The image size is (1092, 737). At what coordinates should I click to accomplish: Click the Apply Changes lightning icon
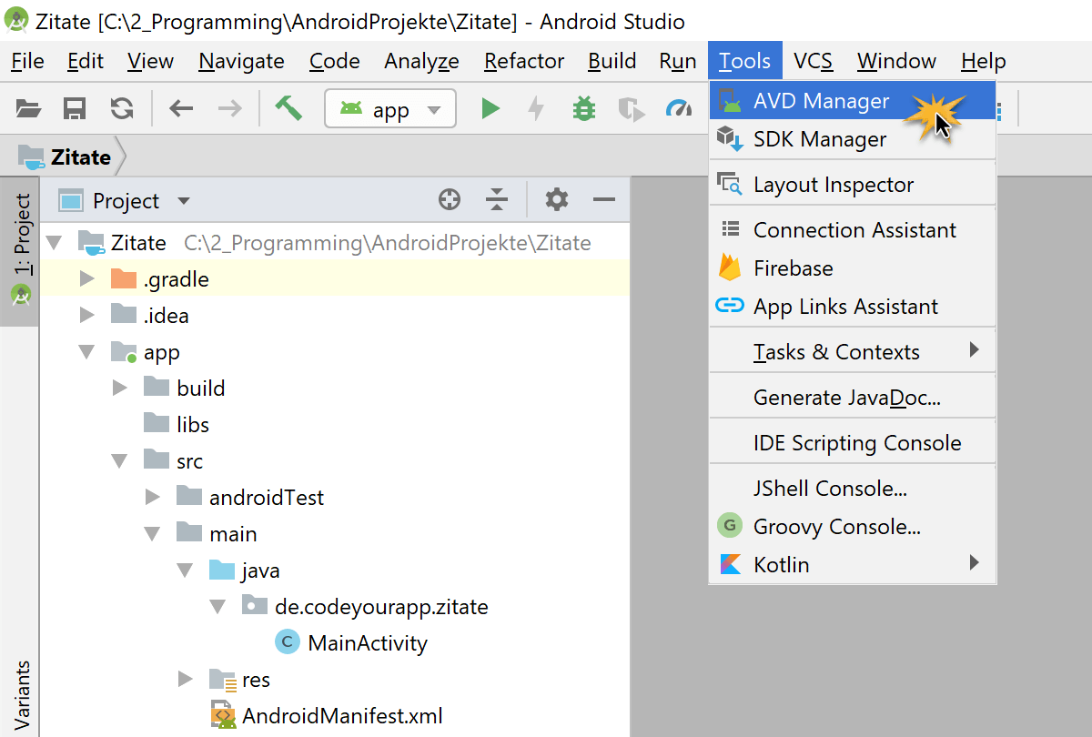click(x=537, y=109)
